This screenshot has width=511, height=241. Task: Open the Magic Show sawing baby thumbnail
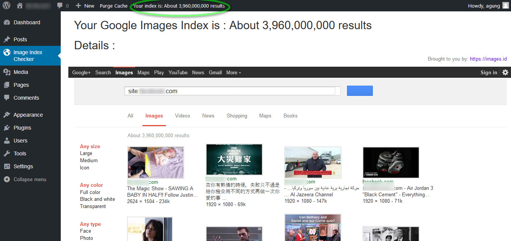point(156,163)
